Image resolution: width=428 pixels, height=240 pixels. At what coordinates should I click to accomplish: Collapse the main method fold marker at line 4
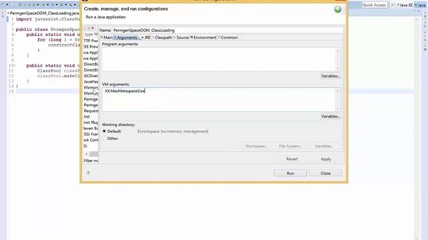[14, 35]
